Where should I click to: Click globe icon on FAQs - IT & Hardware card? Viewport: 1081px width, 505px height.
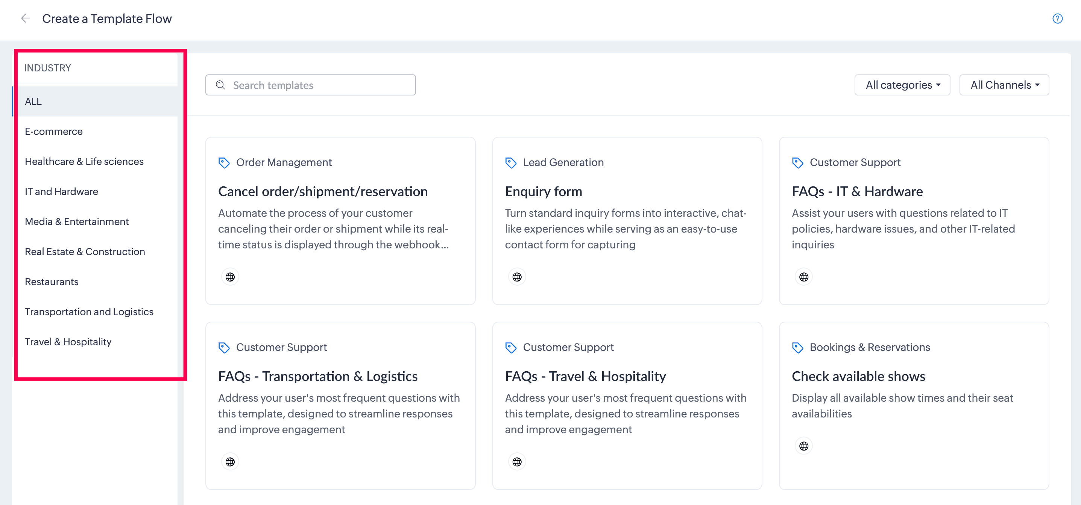click(x=804, y=277)
